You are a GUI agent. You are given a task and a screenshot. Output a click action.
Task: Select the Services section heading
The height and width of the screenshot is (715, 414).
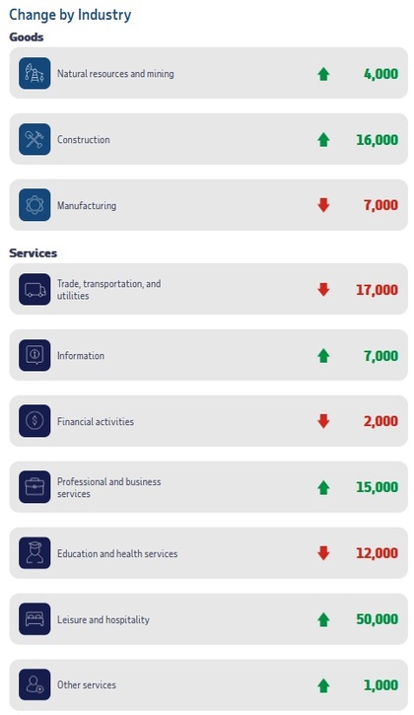(x=33, y=253)
